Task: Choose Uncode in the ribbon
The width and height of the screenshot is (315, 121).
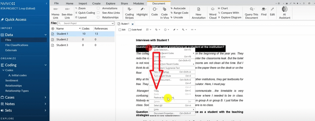Action: [177, 17]
